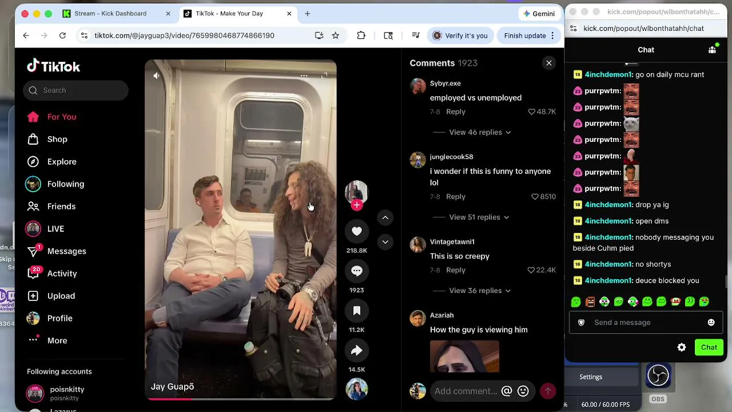Share the video using the arrow icon
732x412 pixels.
coord(357,350)
